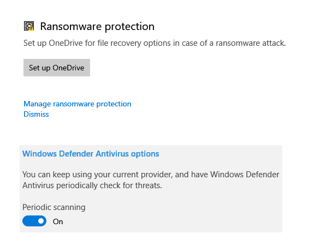Image resolution: width=314 pixels, height=246 pixels.
Task: Click the white knob of the scanning switch
Action: pos(41,221)
